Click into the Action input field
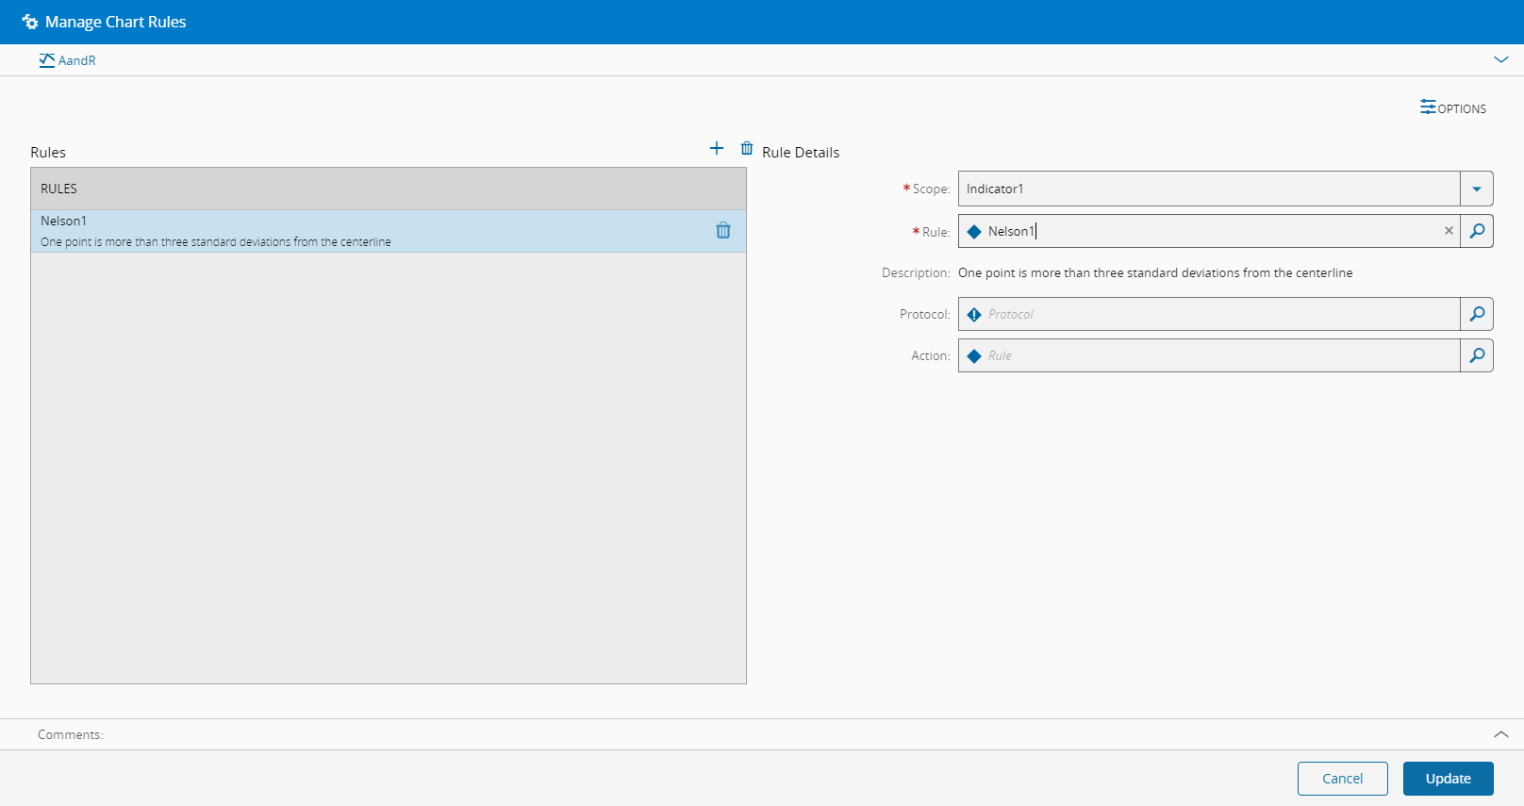Screen dimensions: 1524x806 point(1217,355)
